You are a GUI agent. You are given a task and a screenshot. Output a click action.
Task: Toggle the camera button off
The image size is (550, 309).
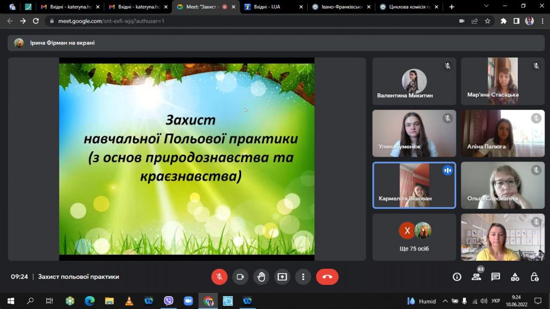coord(240,277)
